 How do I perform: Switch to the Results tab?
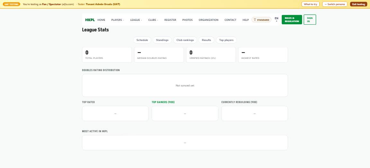point(206,40)
